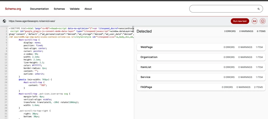
Task: Expand the WebPage result card
Action: [201, 47]
